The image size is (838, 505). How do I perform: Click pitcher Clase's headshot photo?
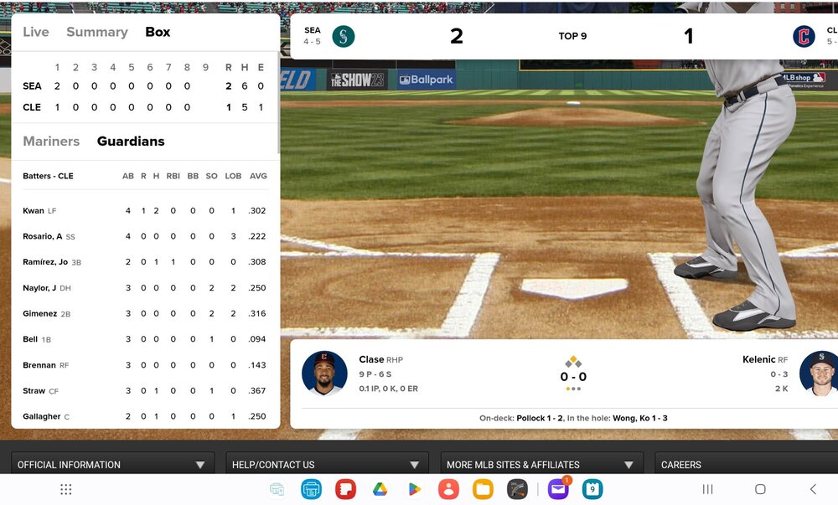click(324, 373)
